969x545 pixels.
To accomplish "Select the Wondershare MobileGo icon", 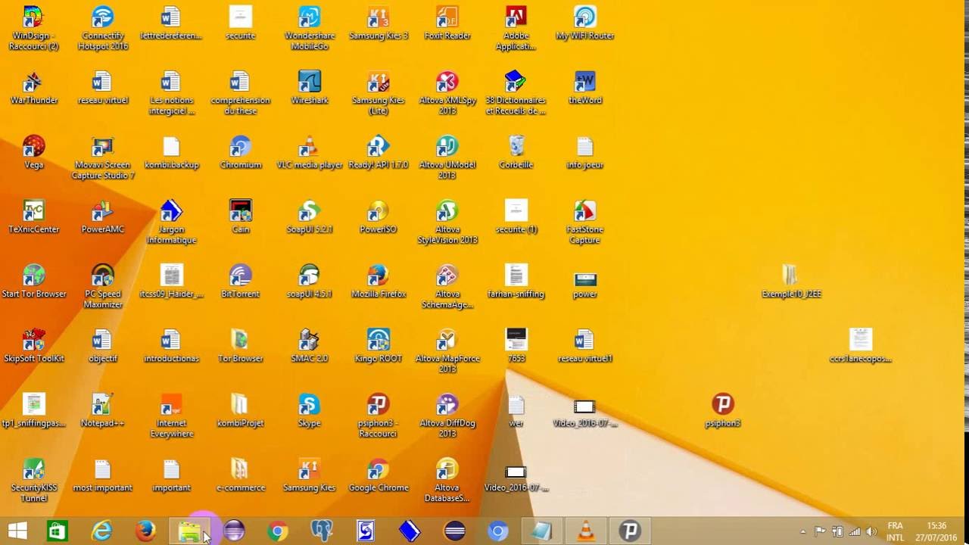I will [x=309, y=28].
